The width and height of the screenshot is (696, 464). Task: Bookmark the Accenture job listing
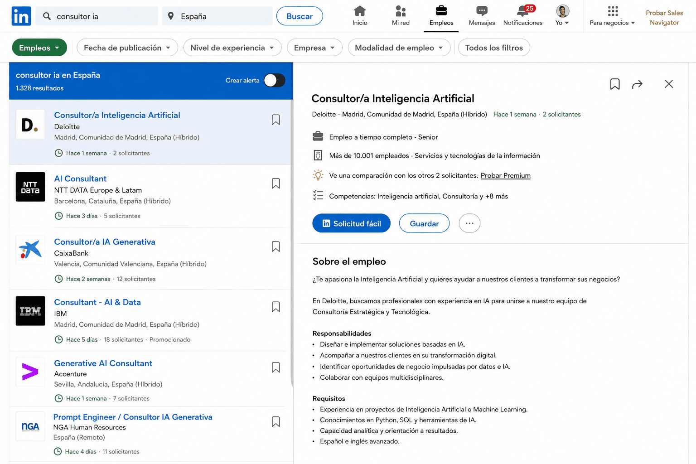pos(275,367)
